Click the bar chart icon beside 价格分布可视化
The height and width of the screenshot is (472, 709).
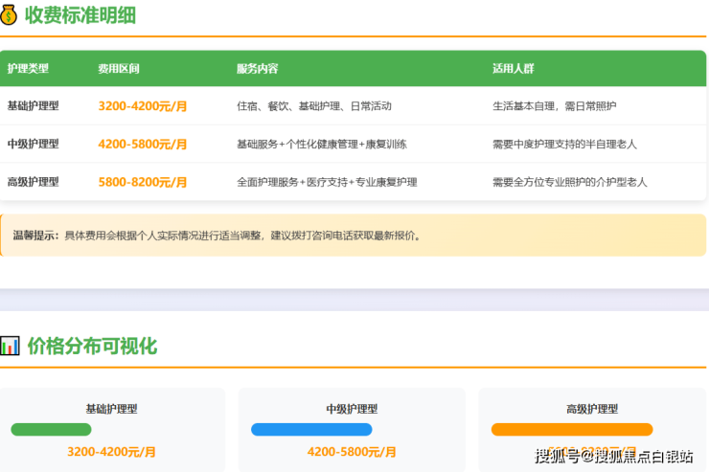point(10,346)
